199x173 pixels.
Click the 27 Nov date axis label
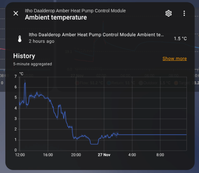[x=104, y=155]
